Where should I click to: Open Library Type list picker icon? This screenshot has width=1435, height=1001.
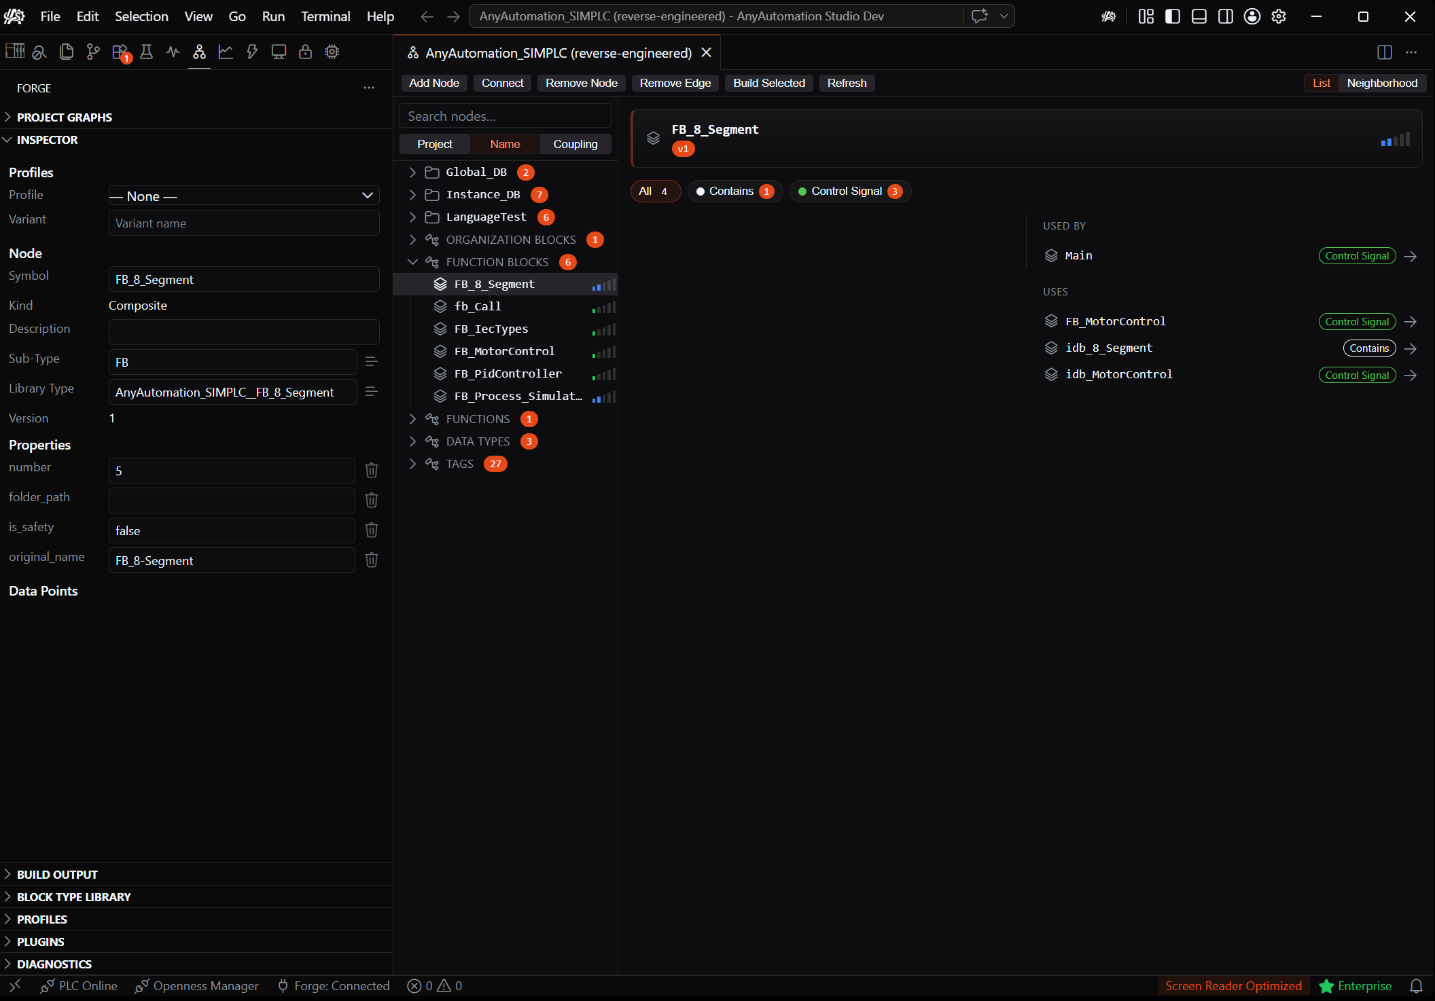click(x=371, y=391)
